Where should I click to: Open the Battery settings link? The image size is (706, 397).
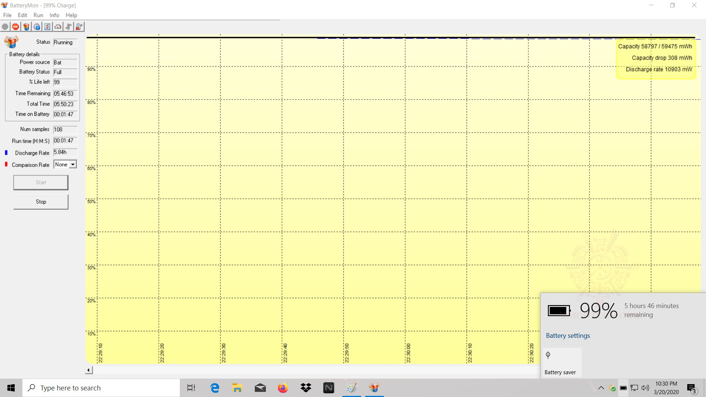click(x=568, y=336)
